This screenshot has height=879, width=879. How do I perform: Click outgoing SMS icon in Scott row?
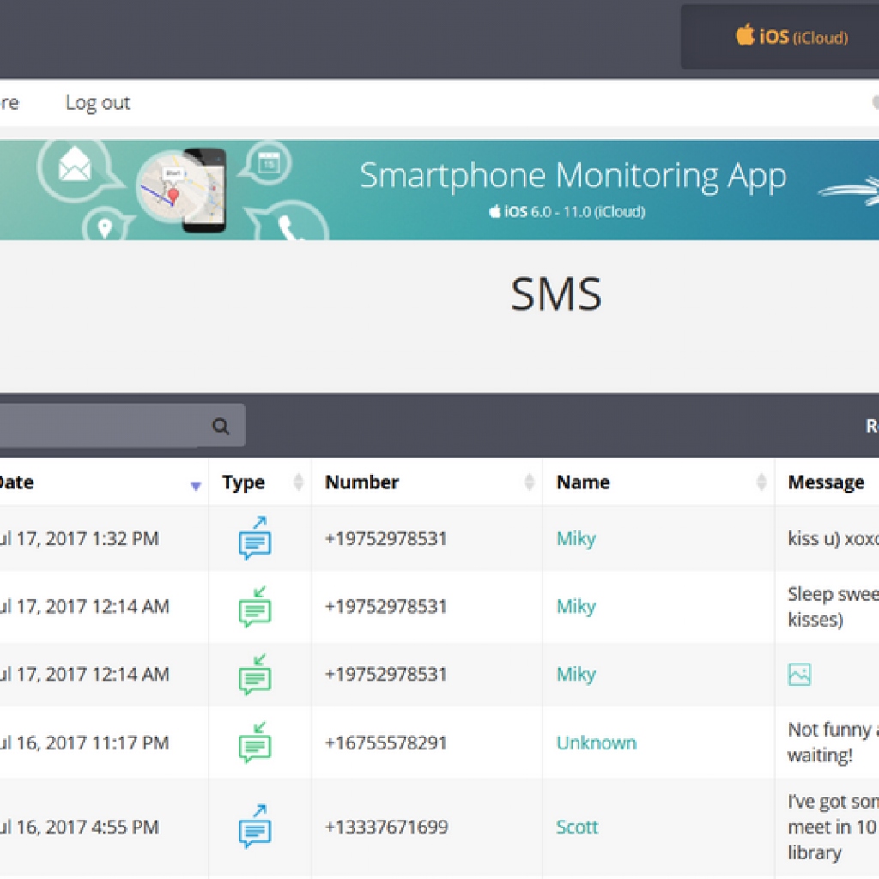255,827
